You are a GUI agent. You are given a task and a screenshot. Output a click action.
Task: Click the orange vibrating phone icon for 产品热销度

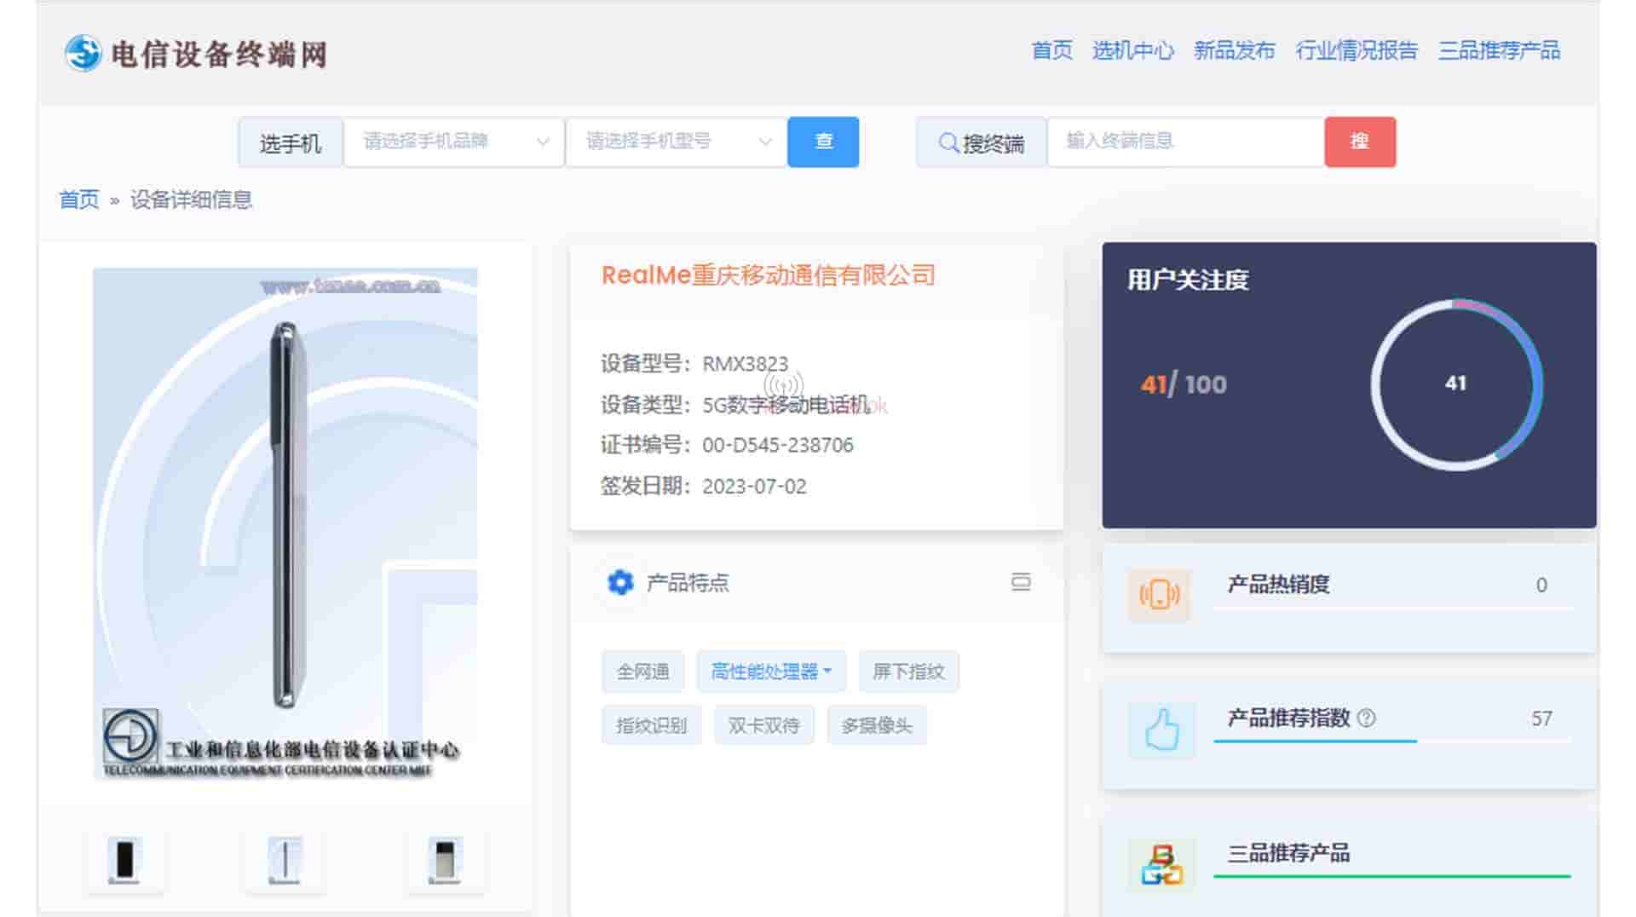[x=1160, y=594]
